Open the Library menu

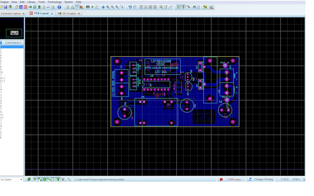click(x=31, y=2)
